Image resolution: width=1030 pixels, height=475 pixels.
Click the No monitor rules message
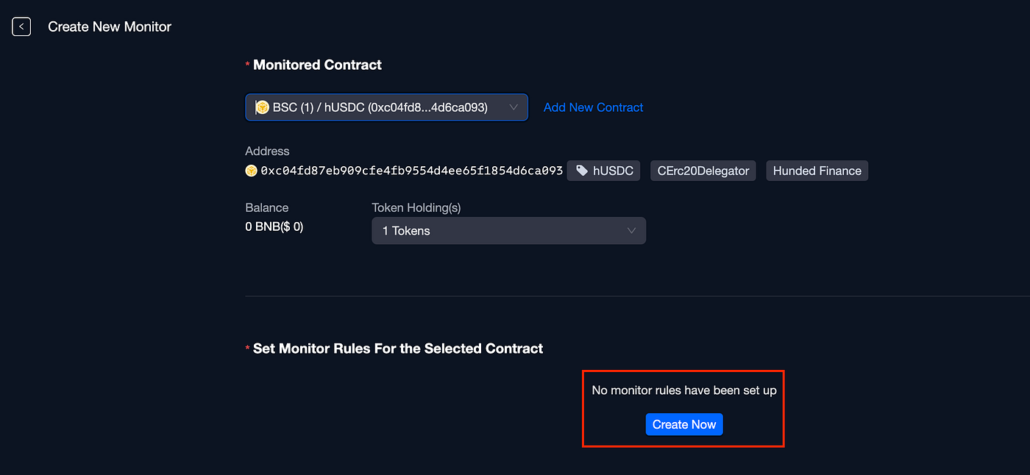(684, 390)
